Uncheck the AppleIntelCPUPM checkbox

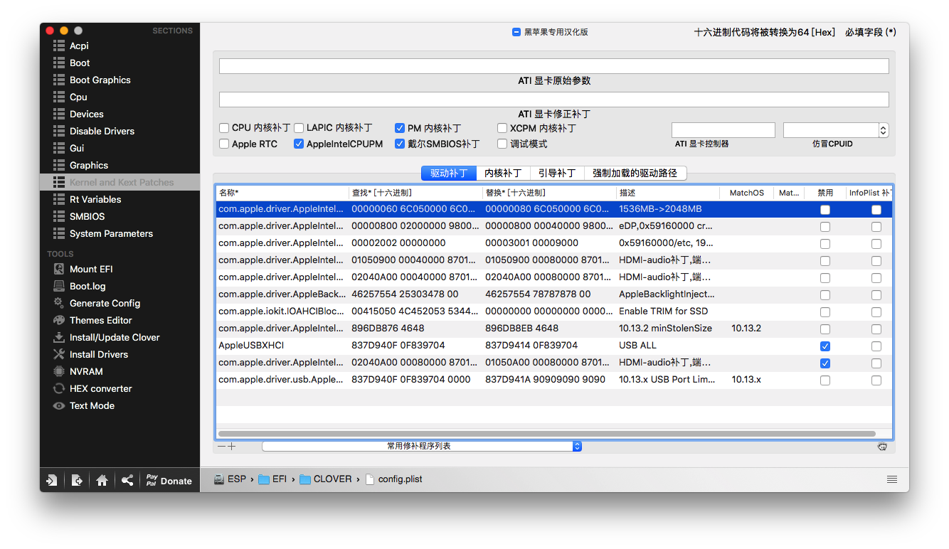click(299, 144)
